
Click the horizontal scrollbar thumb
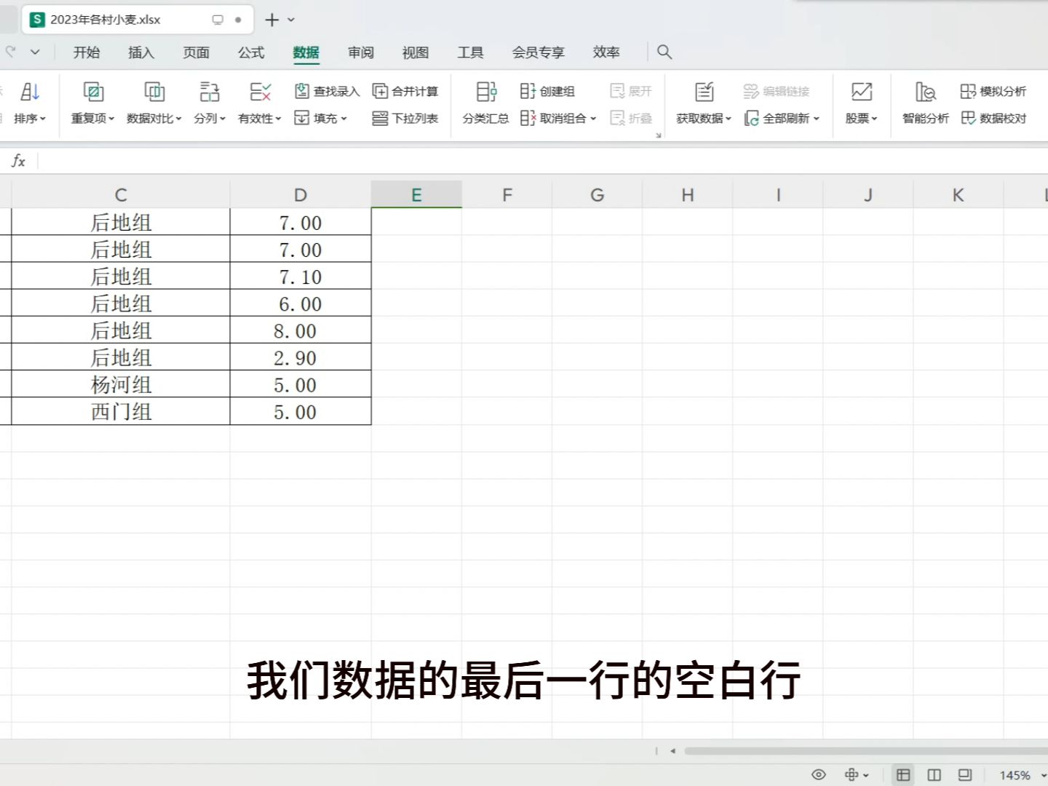point(866,750)
